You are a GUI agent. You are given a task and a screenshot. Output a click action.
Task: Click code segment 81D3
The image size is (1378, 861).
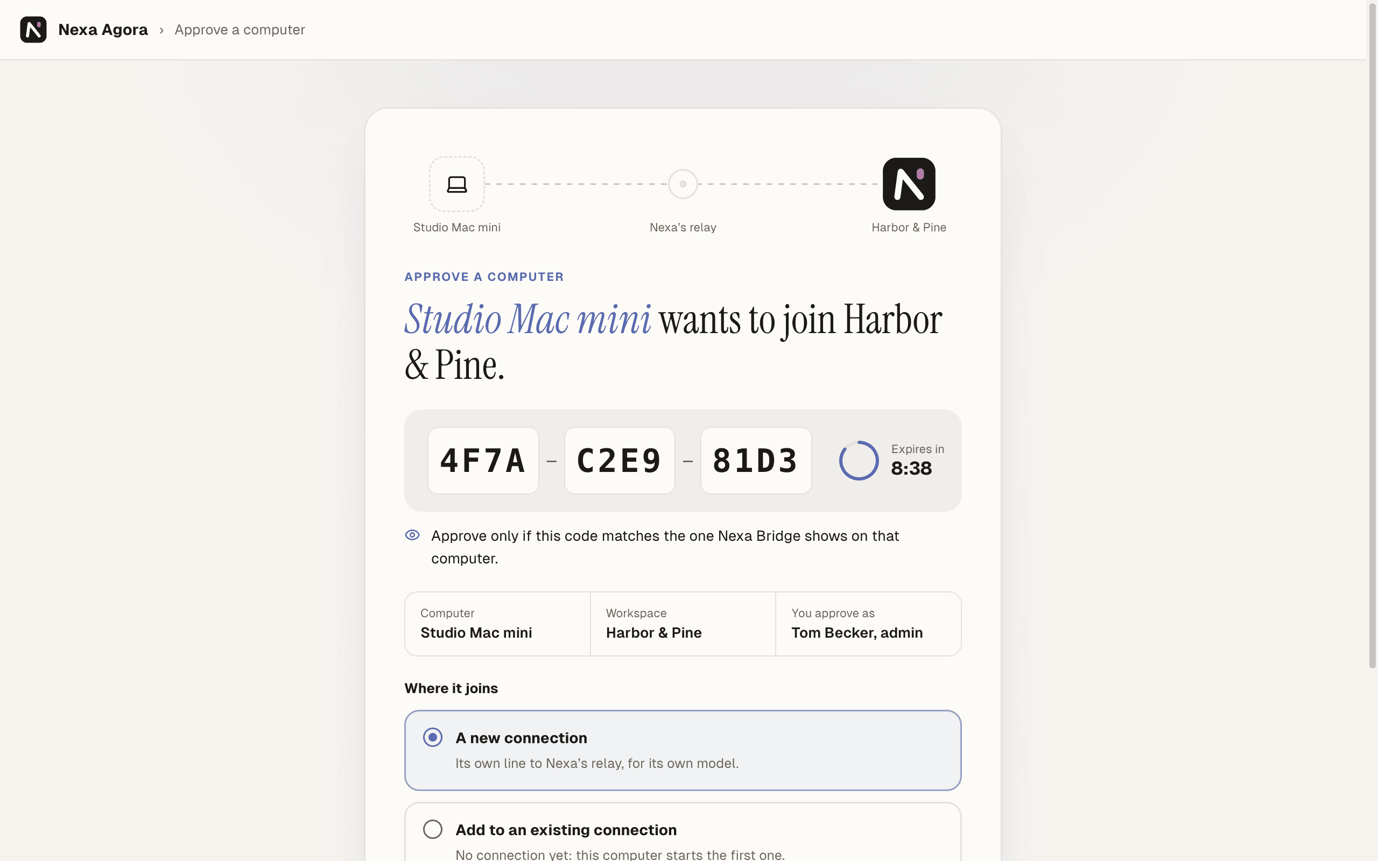tap(756, 460)
